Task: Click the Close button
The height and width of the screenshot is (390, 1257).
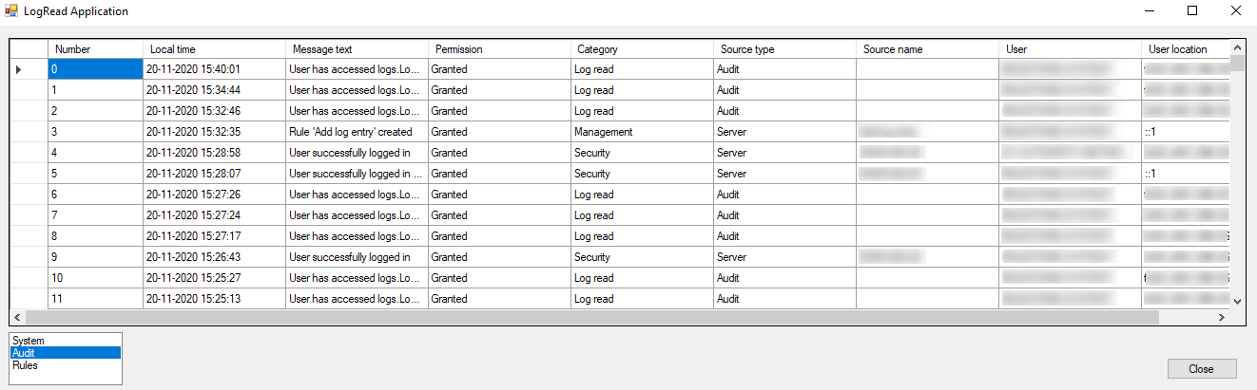Action: [x=1202, y=368]
